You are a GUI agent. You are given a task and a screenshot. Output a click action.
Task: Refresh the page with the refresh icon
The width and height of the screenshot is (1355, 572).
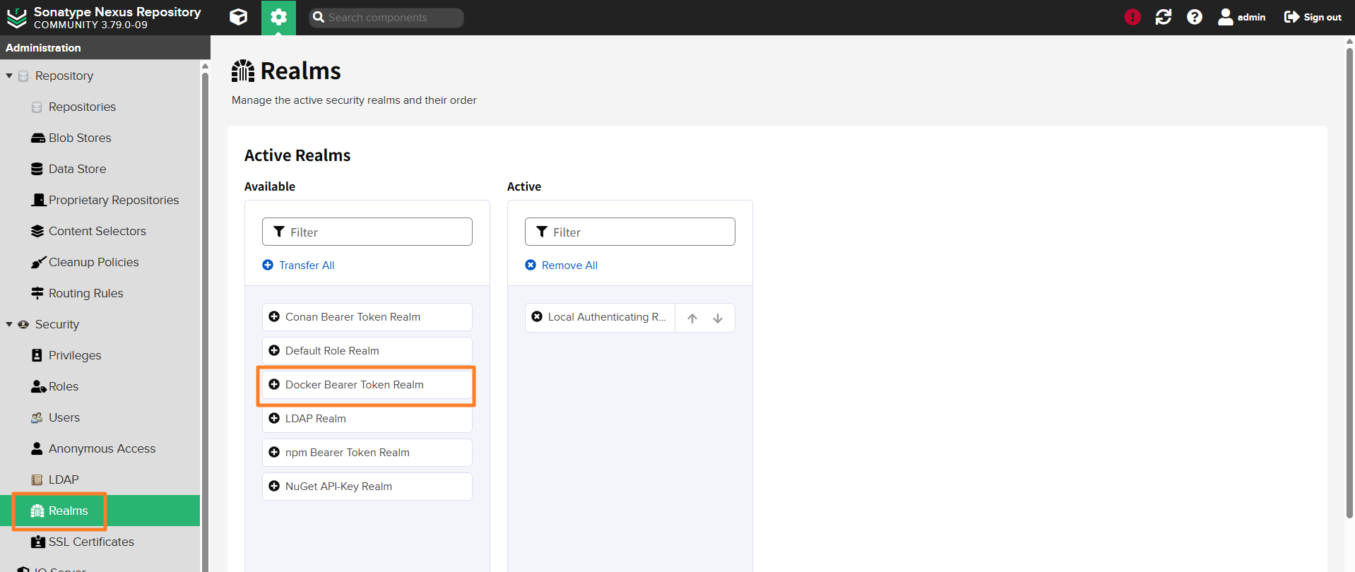[1164, 17]
